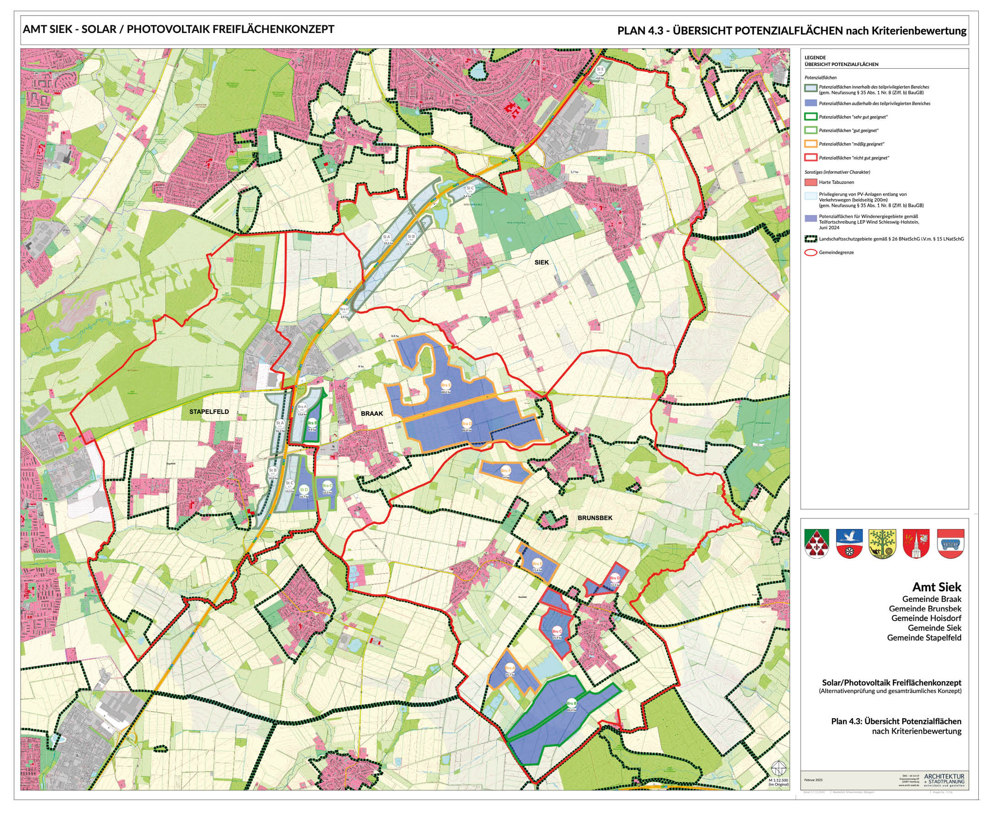Click the SIEK municipality label on map
Screen dimensions: 988x815
tap(541, 263)
